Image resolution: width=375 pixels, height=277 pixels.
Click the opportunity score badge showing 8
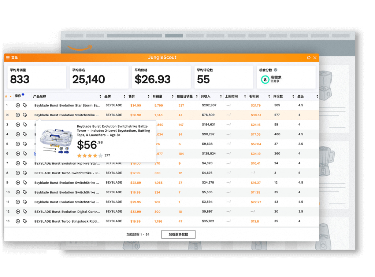click(265, 80)
